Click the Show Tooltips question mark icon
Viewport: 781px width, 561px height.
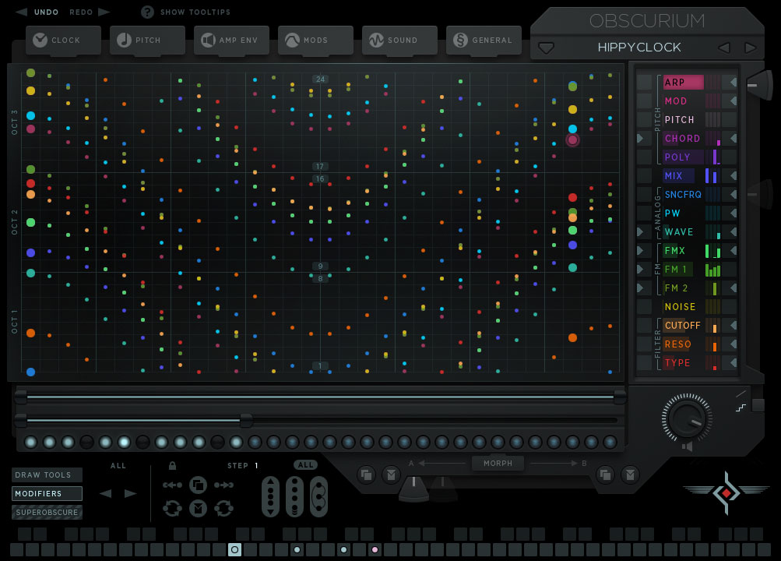149,12
